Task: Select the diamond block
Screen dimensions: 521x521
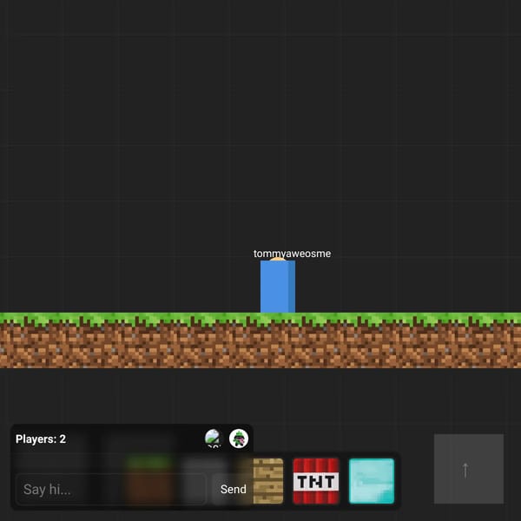Action: 372,481
